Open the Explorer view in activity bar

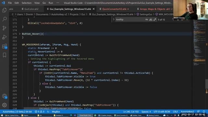pos(4,10)
